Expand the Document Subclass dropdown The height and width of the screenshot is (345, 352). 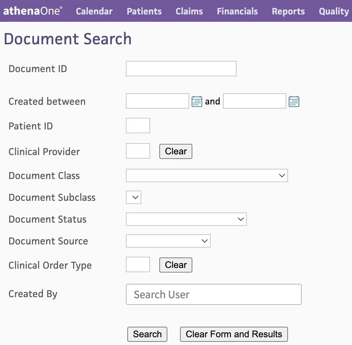click(x=133, y=197)
